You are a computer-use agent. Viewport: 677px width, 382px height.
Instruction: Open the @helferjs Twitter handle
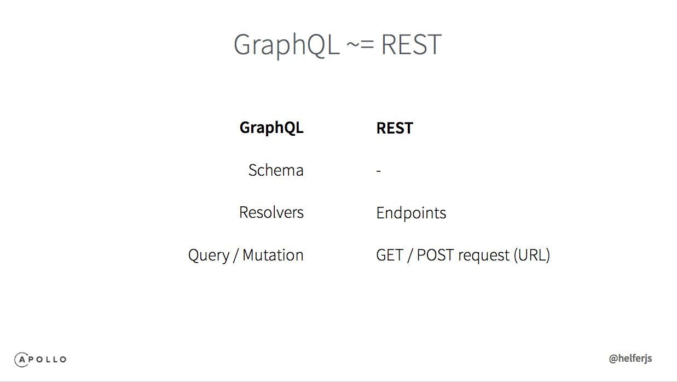630,359
